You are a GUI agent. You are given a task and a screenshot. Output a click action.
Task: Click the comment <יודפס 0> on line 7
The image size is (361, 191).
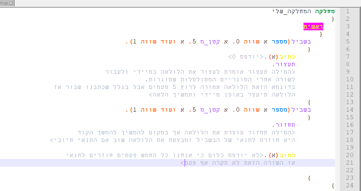point(246,57)
